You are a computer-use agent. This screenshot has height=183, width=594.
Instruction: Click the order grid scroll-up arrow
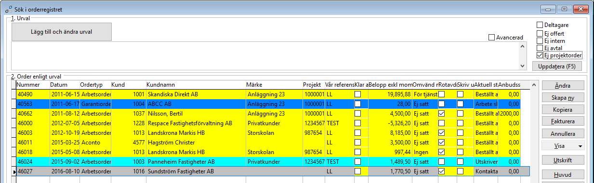(x=534, y=85)
